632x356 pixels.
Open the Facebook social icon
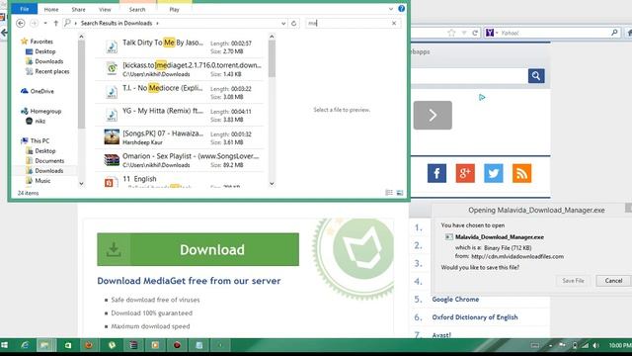(x=436, y=174)
